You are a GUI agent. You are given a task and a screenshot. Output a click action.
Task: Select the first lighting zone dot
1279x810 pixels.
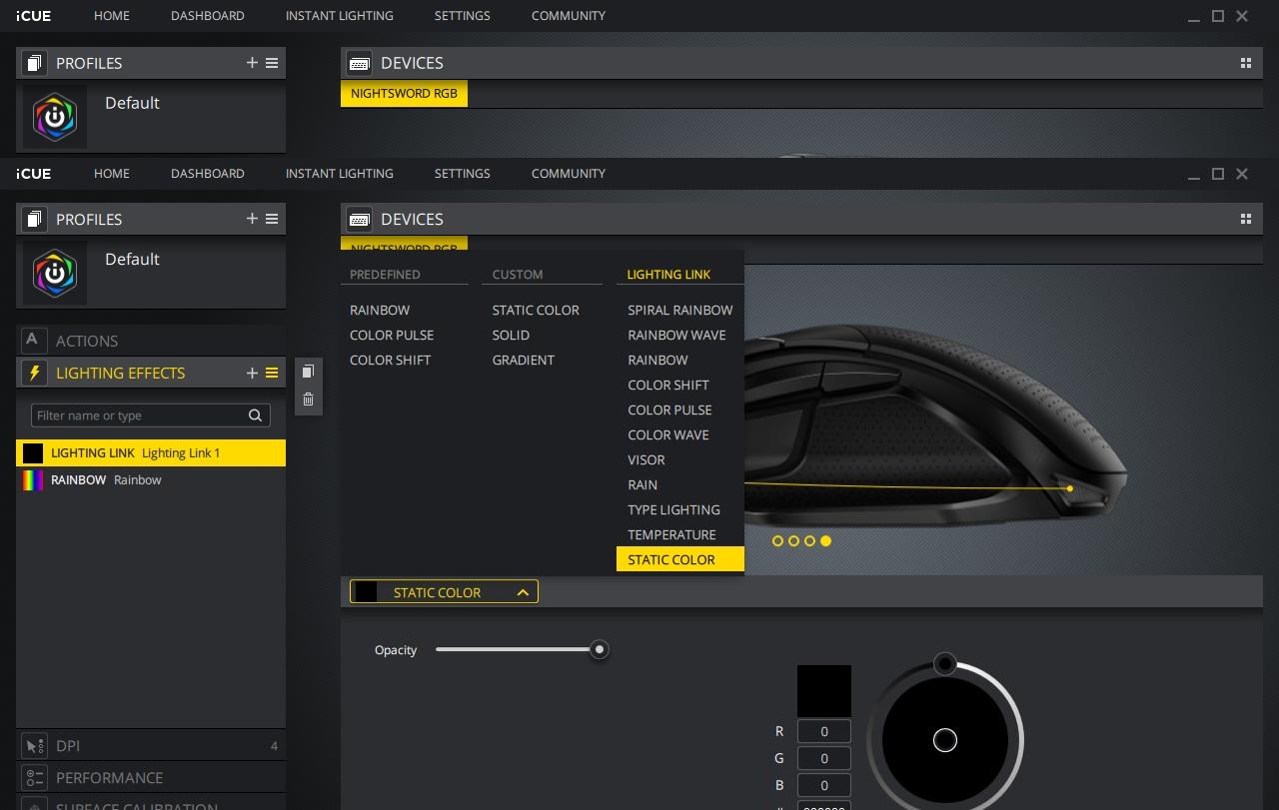coord(777,541)
